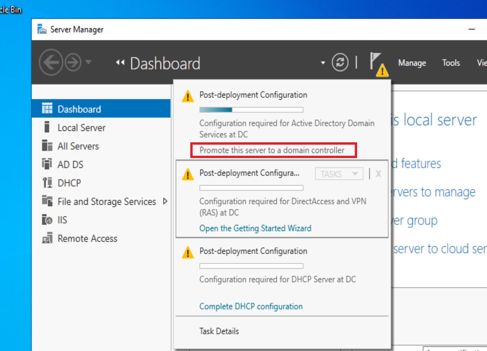
Task: Click the AD DS notification warning icon
Action: coord(188,96)
